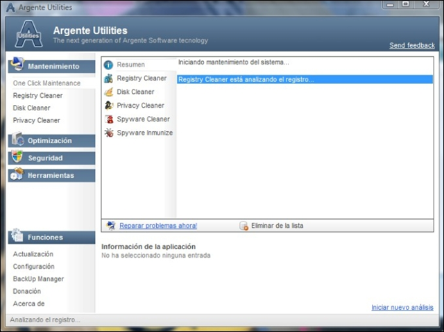Collapse the Funciones section header

point(51,238)
